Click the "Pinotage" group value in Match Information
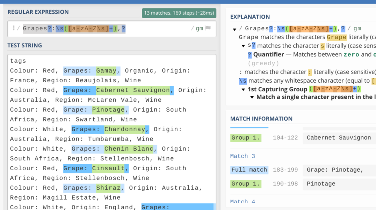 point(321,183)
